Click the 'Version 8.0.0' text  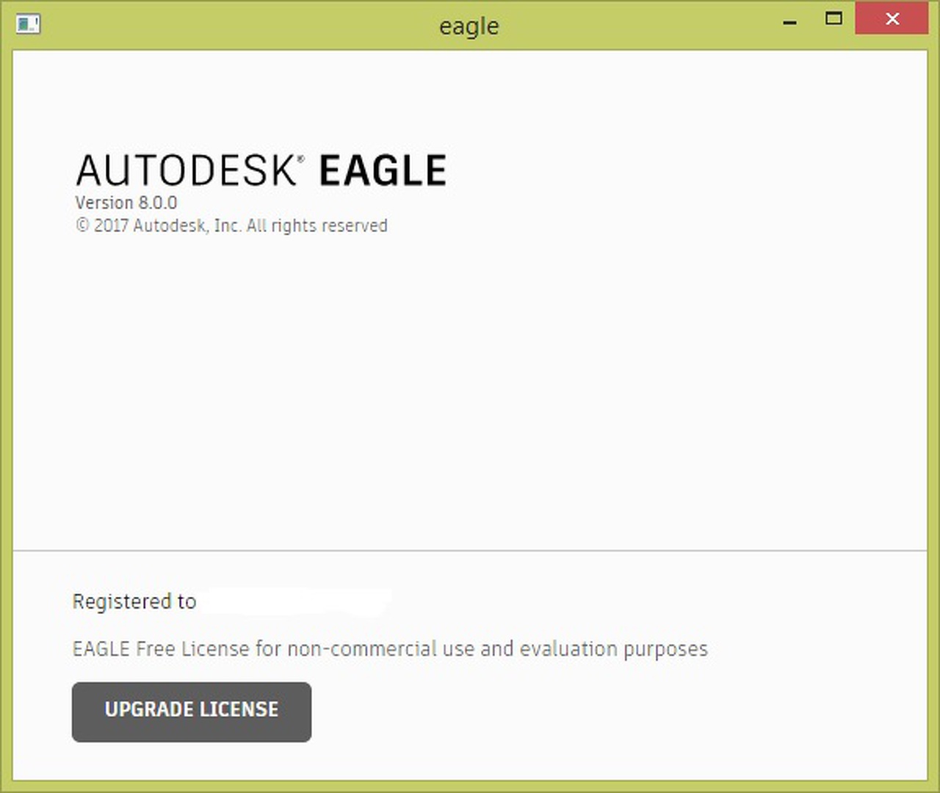pyautogui.click(x=126, y=203)
